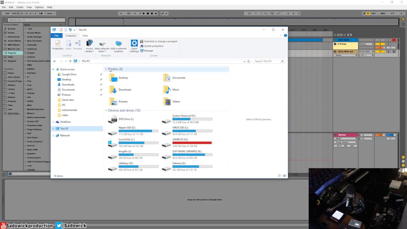This screenshot has height=229, width=407.
Task: Select Napier SSD (E:) drive
Action: tap(133, 131)
